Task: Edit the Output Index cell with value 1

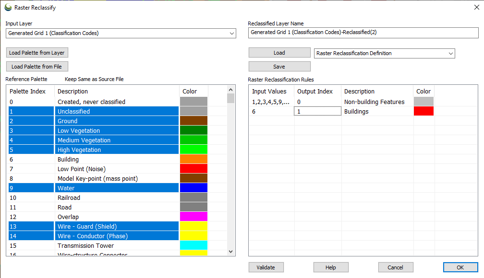Action: coord(318,111)
